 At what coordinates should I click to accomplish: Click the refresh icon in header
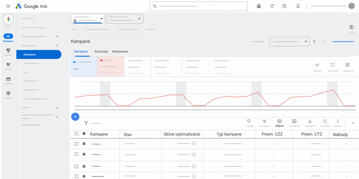272,6
